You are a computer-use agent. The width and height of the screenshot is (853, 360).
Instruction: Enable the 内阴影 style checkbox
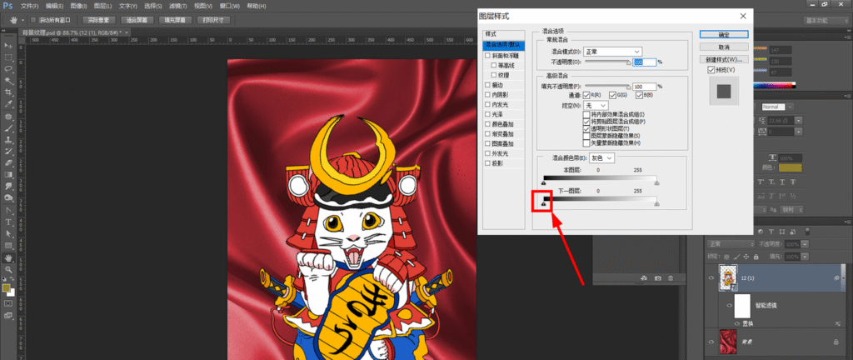click(x=487, y=94)
